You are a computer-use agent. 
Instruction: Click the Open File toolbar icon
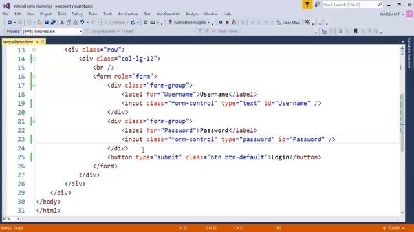pos(39,23)
